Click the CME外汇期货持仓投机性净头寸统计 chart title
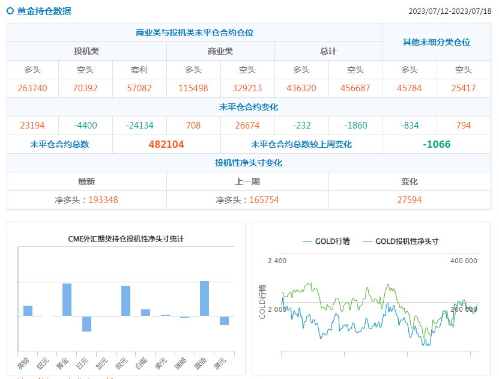 (x=126, y=238)
